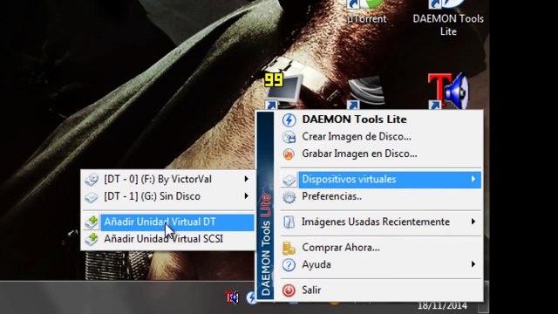Open the Dispositivos virtuales menu entry
The image size is (558, 314).
pos(381,180)
